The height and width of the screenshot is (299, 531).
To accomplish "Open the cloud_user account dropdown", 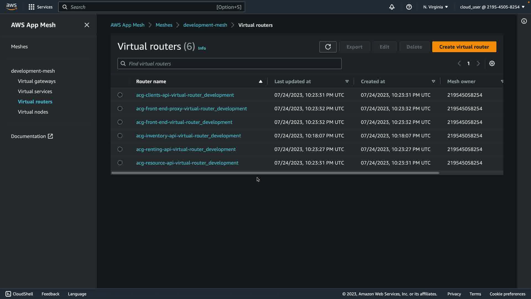I will click(492, 7).
